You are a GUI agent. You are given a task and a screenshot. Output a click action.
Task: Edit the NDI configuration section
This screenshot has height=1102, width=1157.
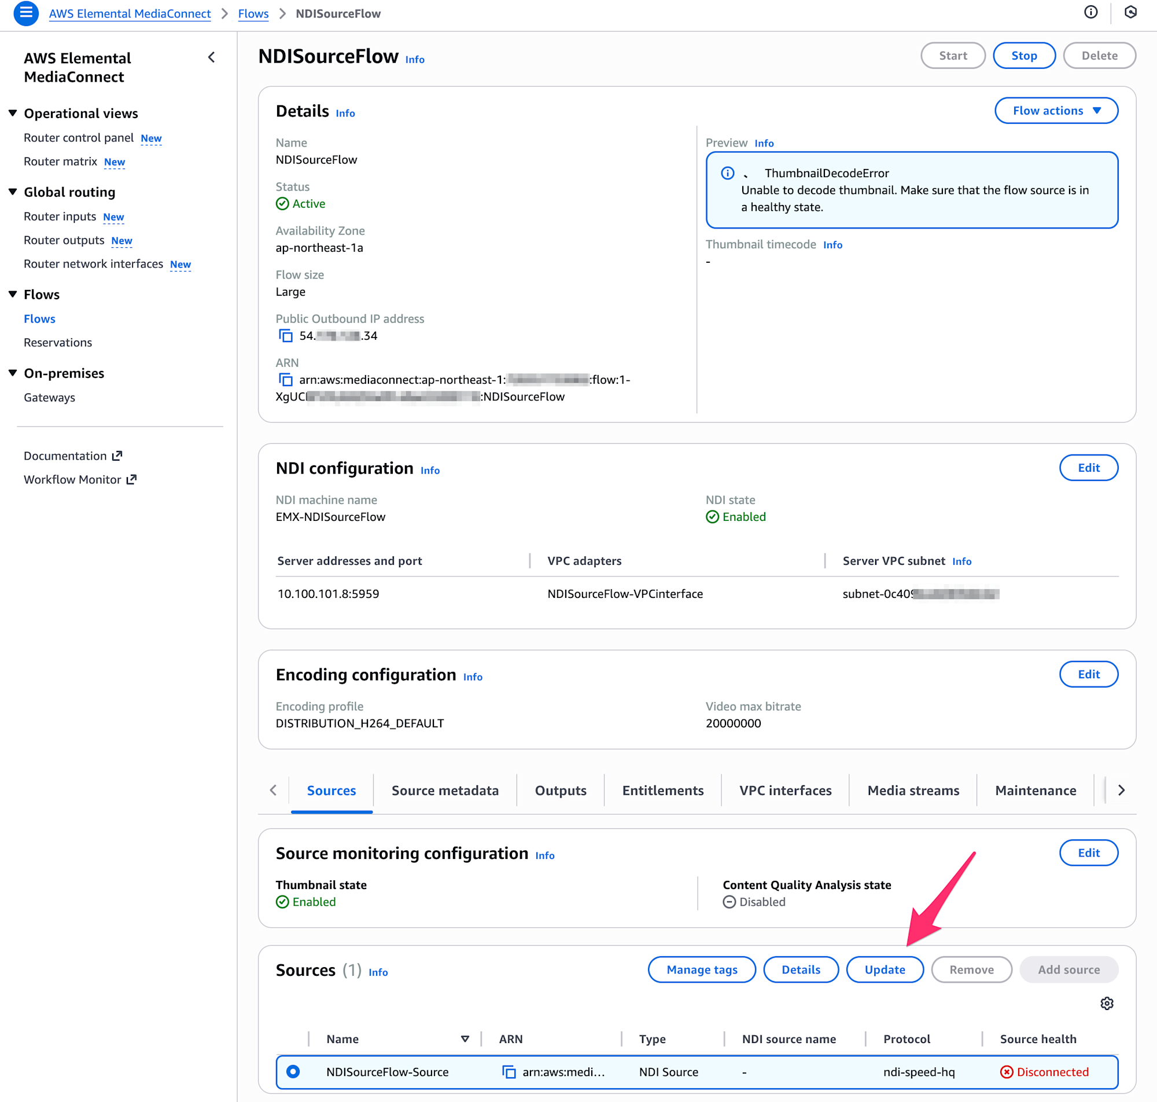pyautogui.click(x=1088, y=468)
